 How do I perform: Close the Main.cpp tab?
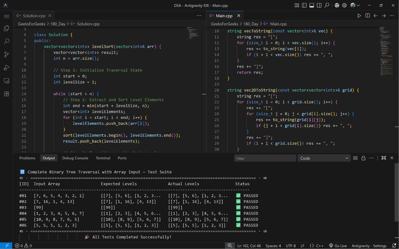(239, 16)
